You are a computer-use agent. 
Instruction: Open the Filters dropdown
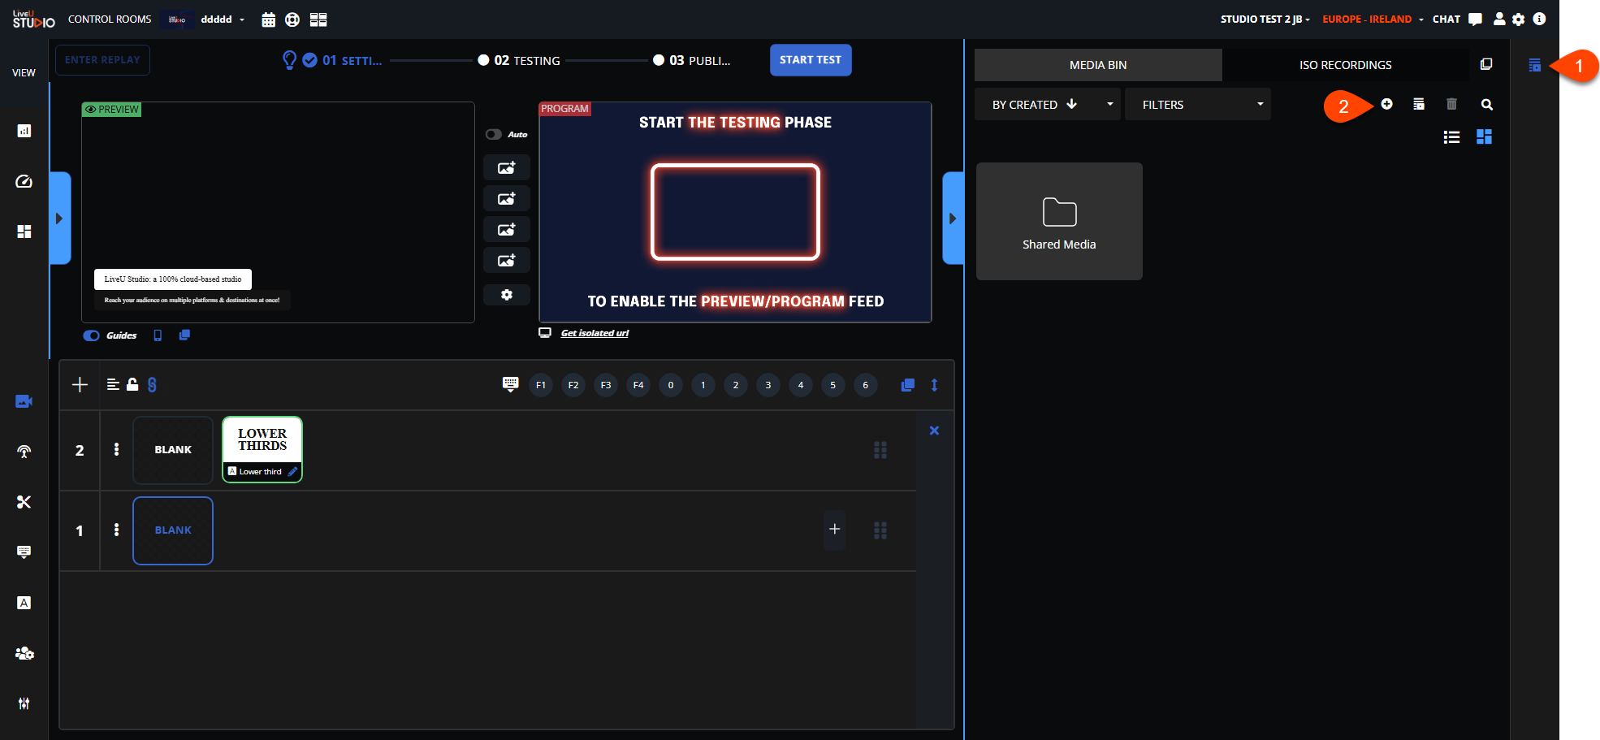pyautogui.click(x=1197, y=105)
